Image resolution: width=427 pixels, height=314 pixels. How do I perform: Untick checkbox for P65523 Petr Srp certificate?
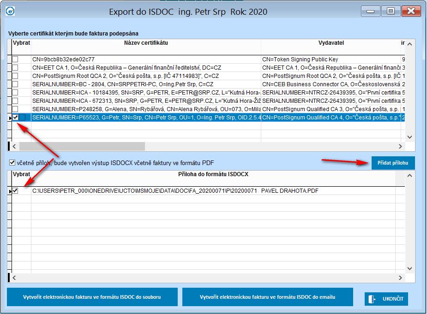tap(16, 118)
